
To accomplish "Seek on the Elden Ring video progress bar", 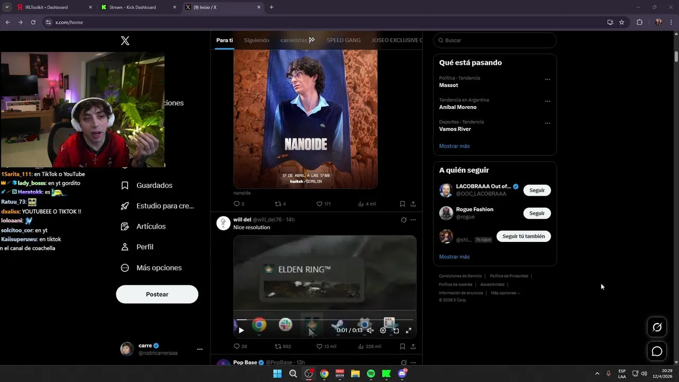I will click(x=325, y=320).
